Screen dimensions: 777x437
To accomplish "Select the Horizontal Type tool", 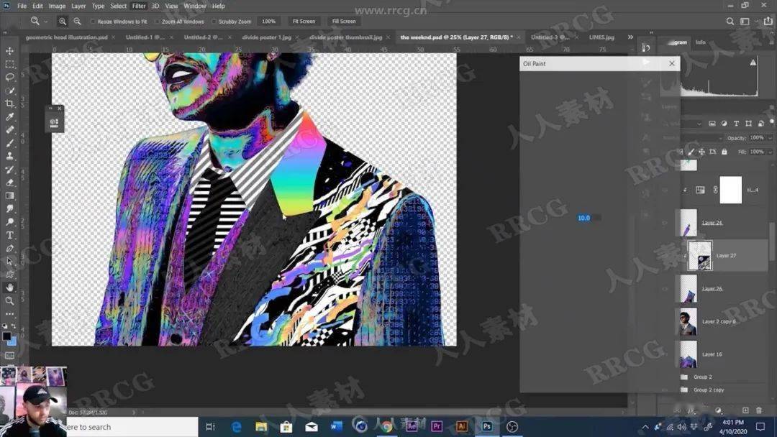I will [9, 235].
